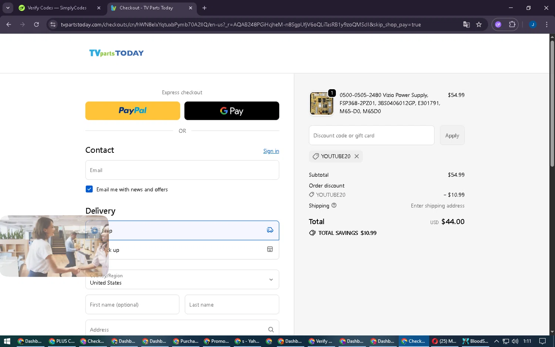Open the Purcha... taskbar window

(186, 341)
